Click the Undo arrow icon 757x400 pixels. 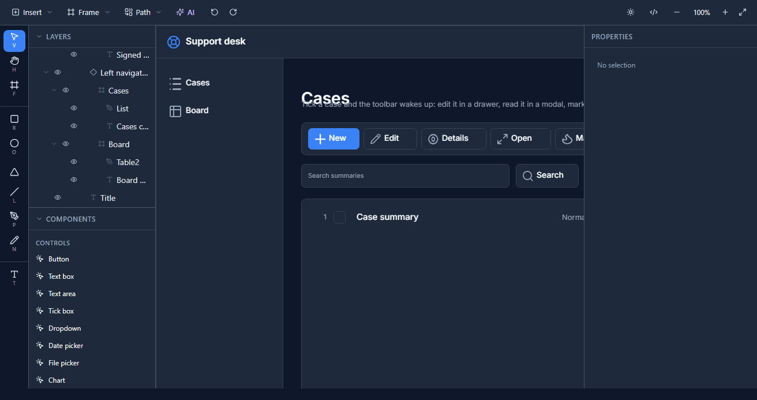pos(215,12)
